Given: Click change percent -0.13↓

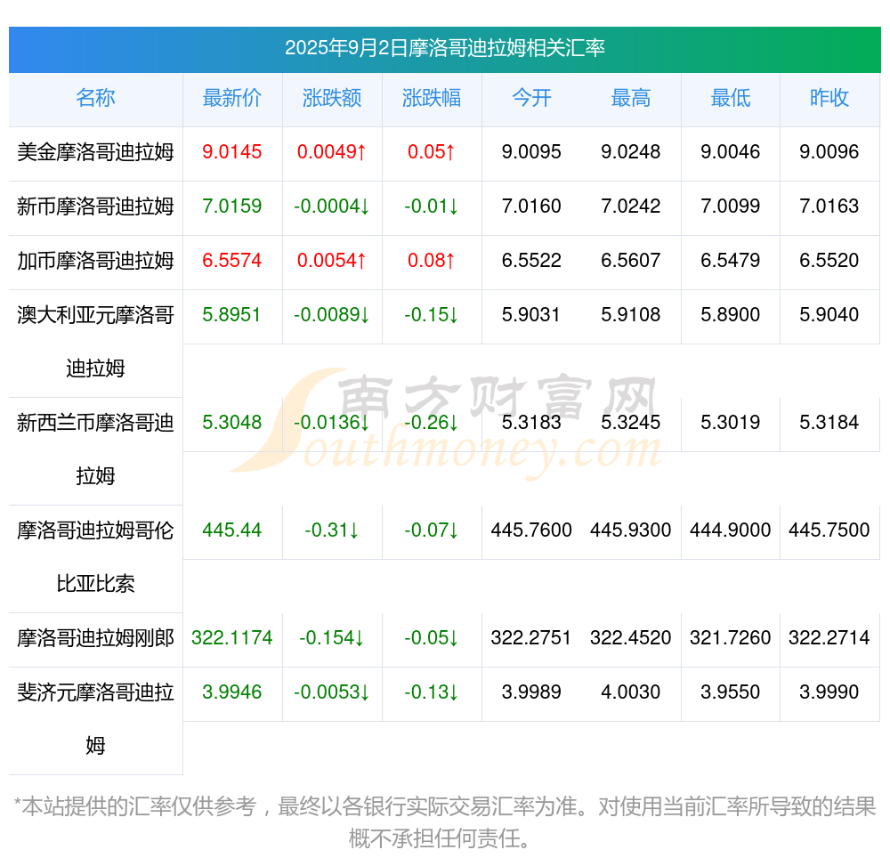Looking at the screenshot, I should tap(432, 692).
